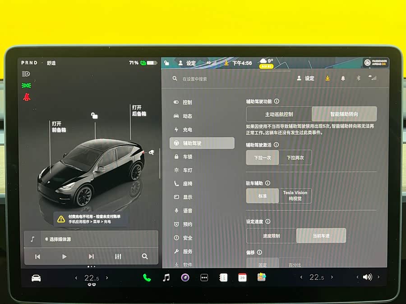This screenshot has height=304, width=406.
Task: Tap 打开前备箱 to open frunk
Action: point(59,127)
